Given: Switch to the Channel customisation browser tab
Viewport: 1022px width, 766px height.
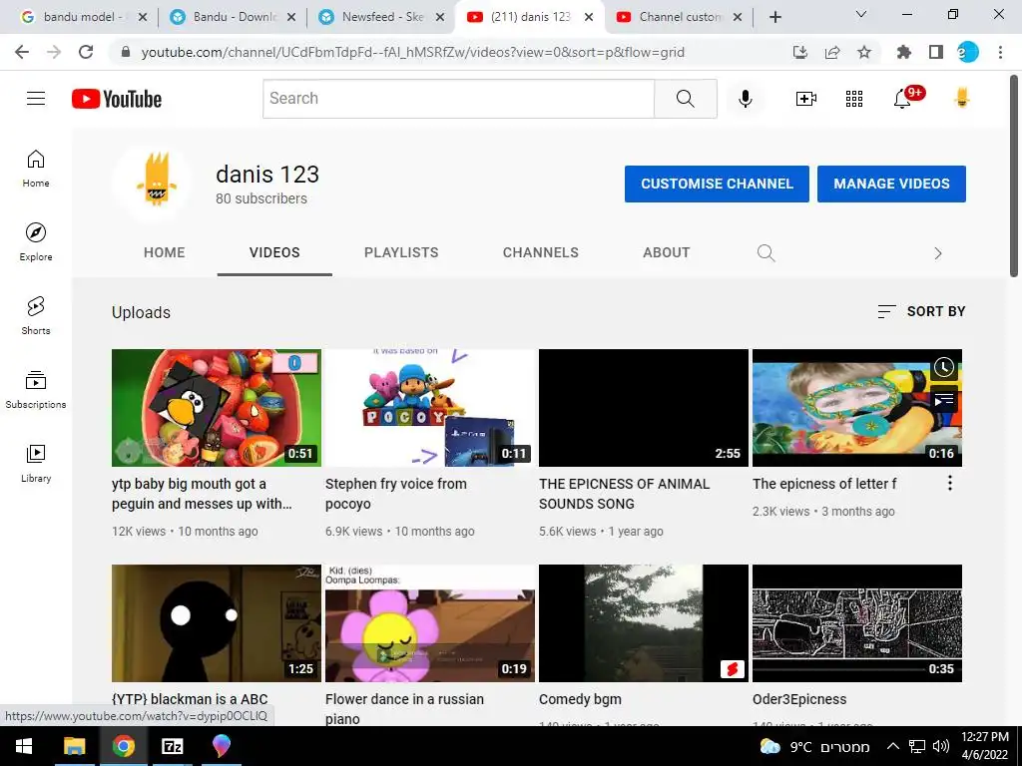Looking at the screenshot, I should tap(678, 17).
